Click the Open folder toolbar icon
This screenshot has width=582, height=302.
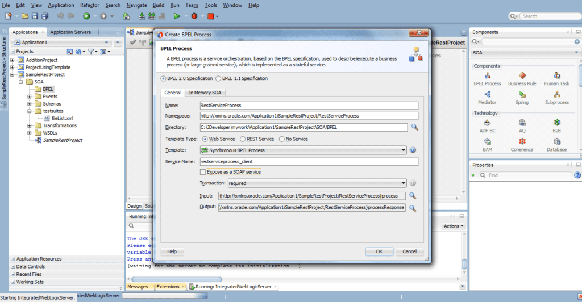click(25, 16)
